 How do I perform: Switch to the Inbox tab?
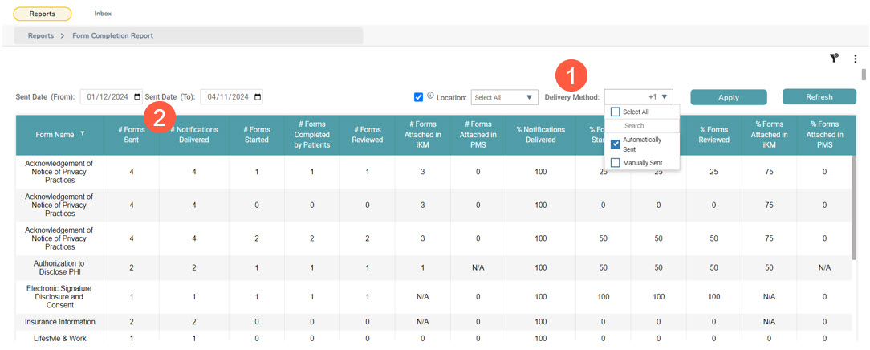tap(103, 14)
